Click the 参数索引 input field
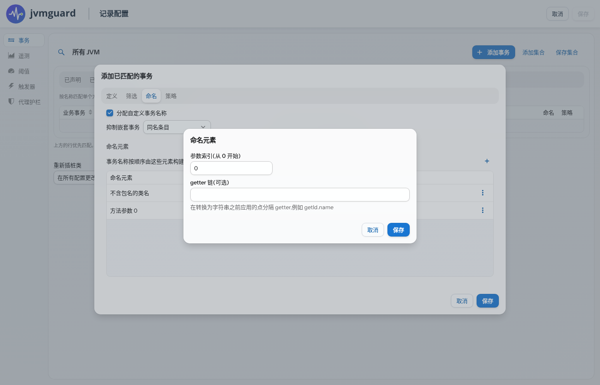600x385 pixels. (x=231, y=168)
